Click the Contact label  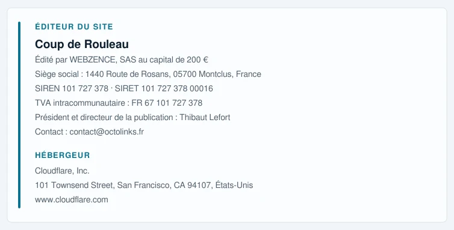tap(49, 132)
